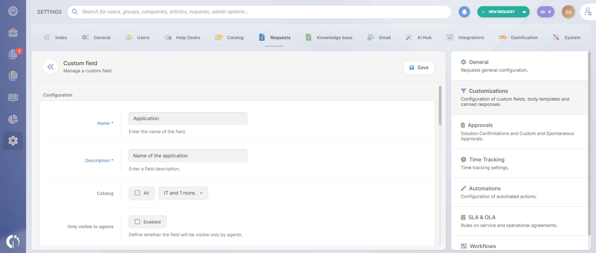
Task: Click the search magnifier icon
Action: coord(75,12)
